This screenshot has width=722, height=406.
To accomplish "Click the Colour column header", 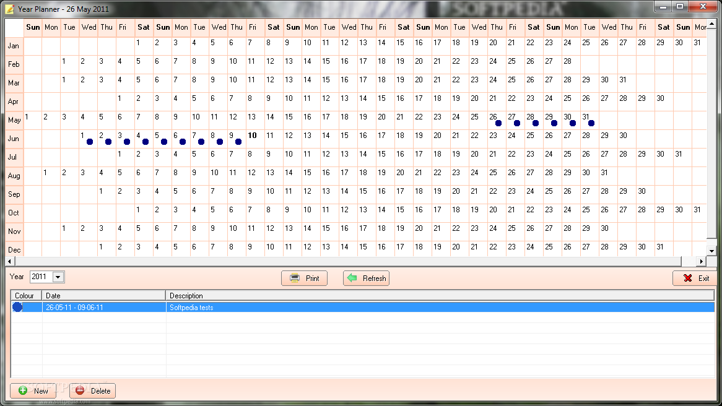I will point(26,295).
